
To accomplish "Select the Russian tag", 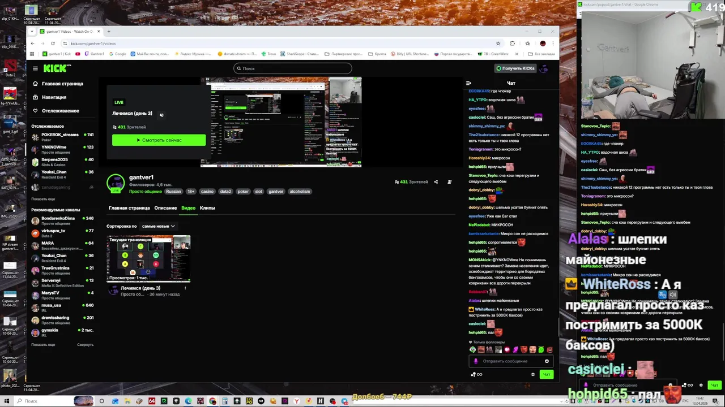I will click(173, 192).
